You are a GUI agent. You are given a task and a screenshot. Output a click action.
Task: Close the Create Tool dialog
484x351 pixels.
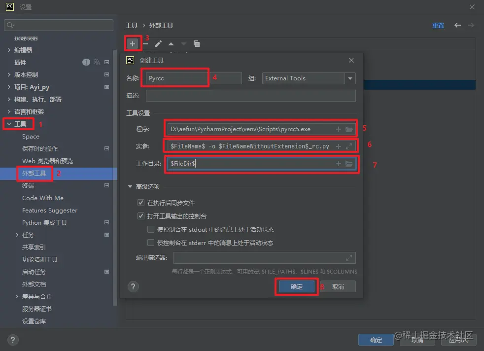tap(351, 60)
